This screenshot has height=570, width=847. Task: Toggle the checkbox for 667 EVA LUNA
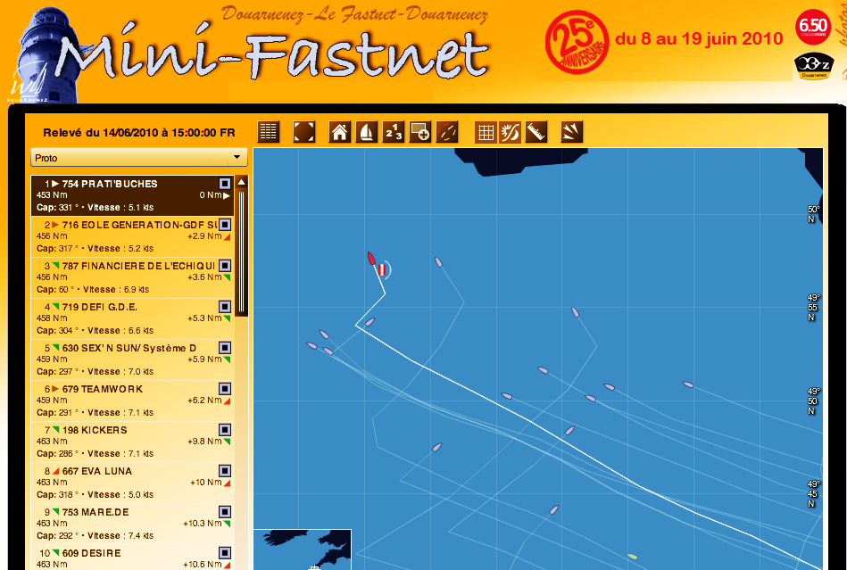[x=225, y=471]
